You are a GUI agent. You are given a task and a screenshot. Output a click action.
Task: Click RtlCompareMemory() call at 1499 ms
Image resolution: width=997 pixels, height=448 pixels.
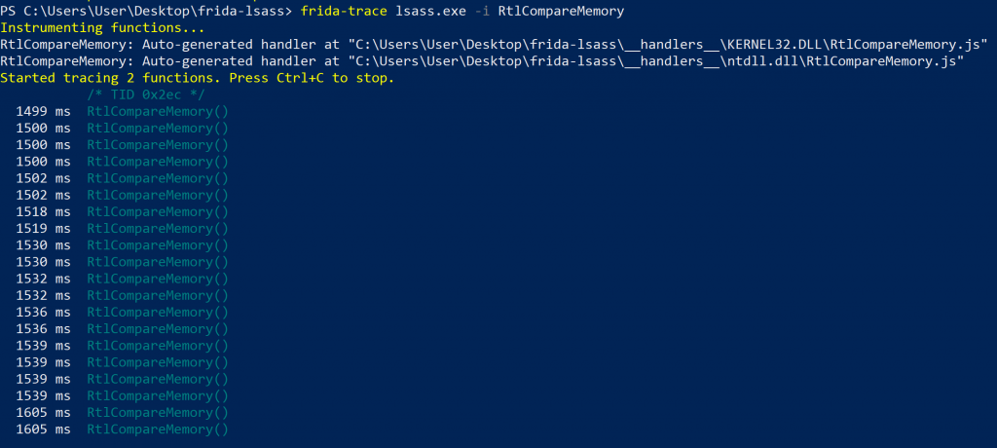tap(158, 111)
